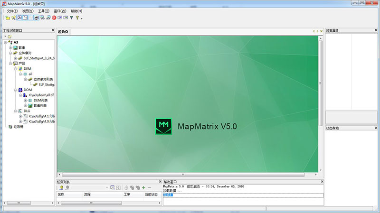Click project browser horizontal scrollbar thumb

[19, 203]
